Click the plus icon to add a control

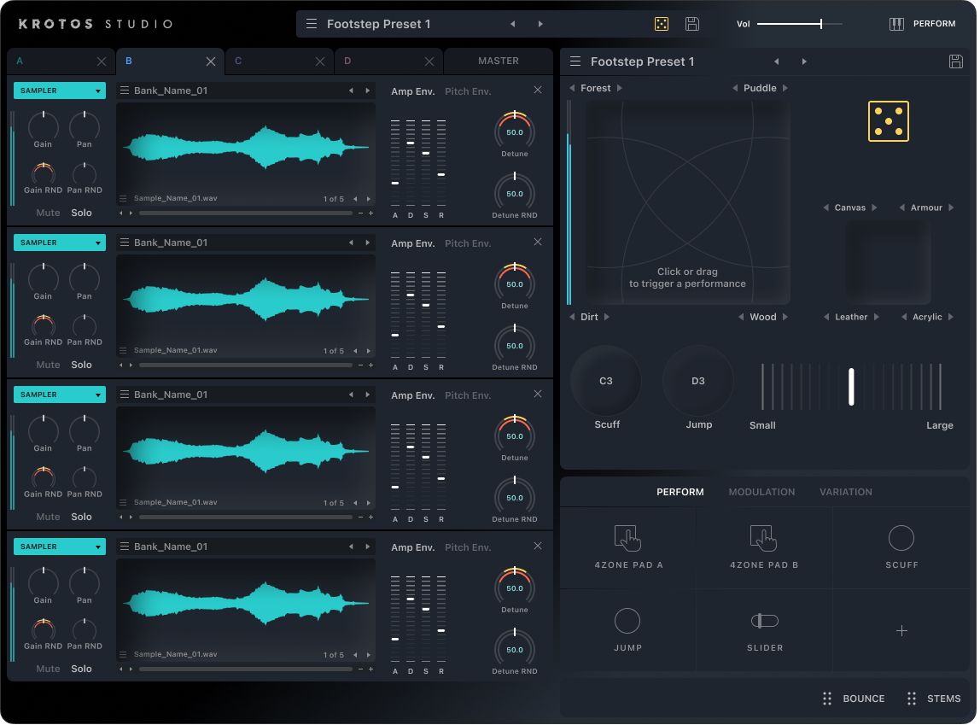pyautogui.click(x=901, y=631)
